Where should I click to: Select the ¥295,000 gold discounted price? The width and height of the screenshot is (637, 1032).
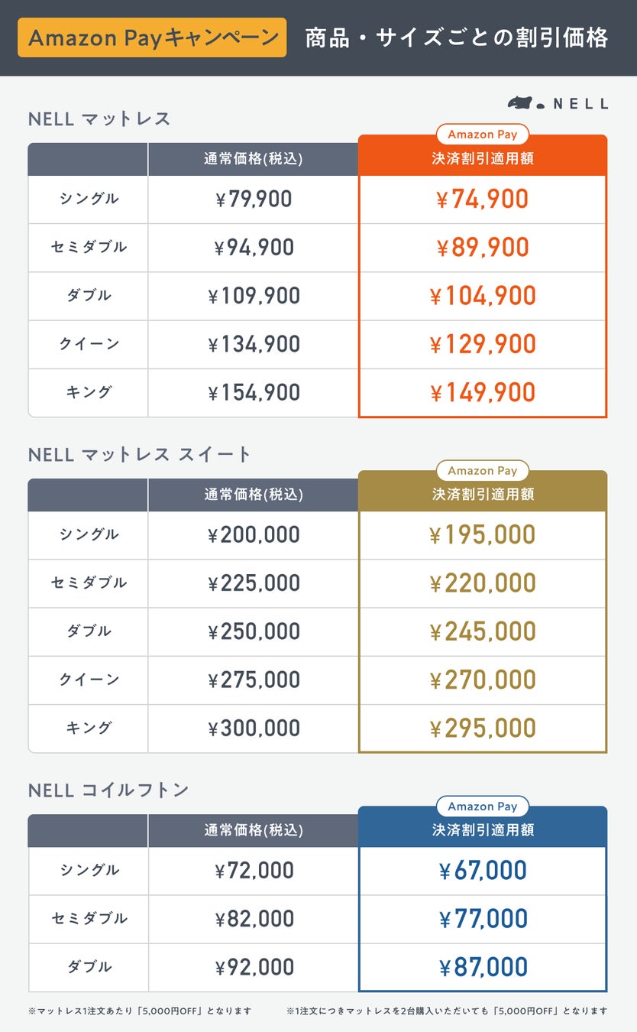[x=482, y=729]
